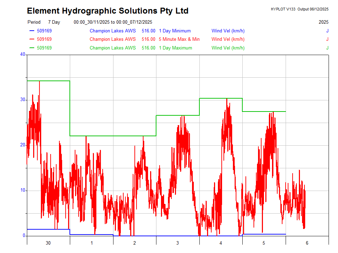Select the '5 Minute Max & Min' legend label
This screenshot has height=253, width=338.
179,39
